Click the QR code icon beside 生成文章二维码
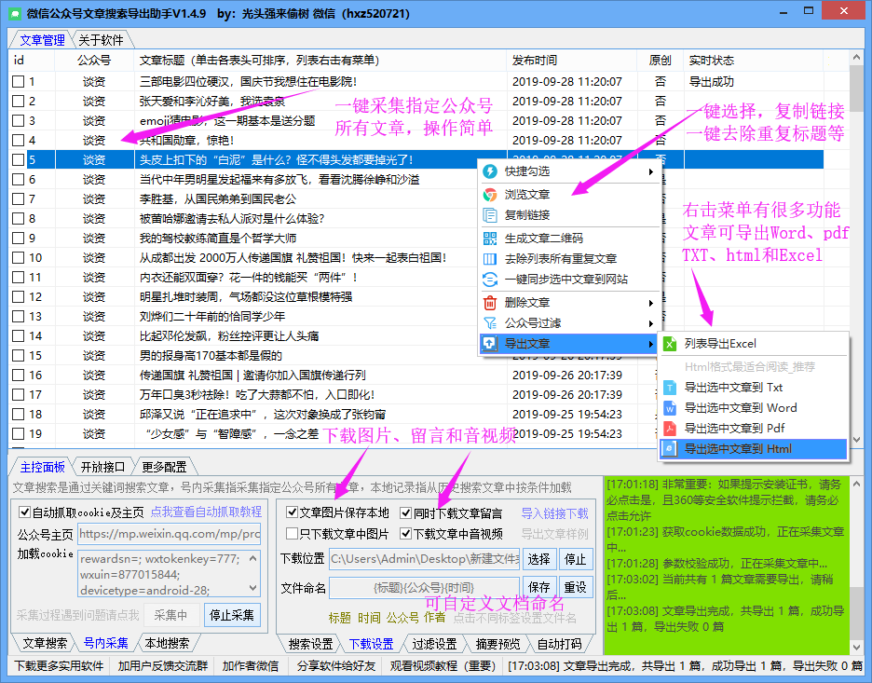Viewport: 872px width, 683px height. click(x=490, y=239)
